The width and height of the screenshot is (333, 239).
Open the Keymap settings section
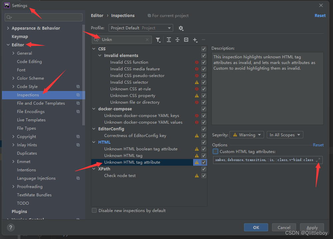click(x=20, y=36)
